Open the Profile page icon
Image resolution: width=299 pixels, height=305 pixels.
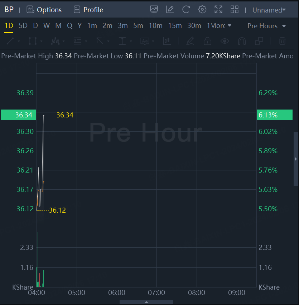click(x=77, y=10)
